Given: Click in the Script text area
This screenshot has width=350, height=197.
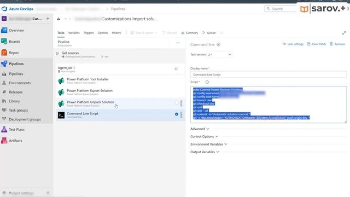Looking at the screenshot, I should point(269,105).
